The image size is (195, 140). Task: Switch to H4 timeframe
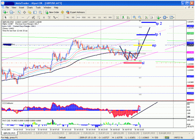tap(94, 17)
